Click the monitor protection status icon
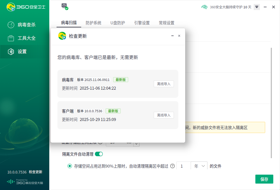 (x=65, y=7)
